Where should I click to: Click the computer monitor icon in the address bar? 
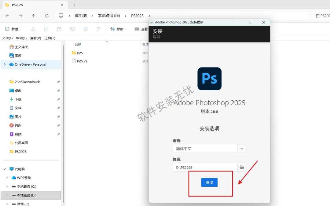point(61,16)
